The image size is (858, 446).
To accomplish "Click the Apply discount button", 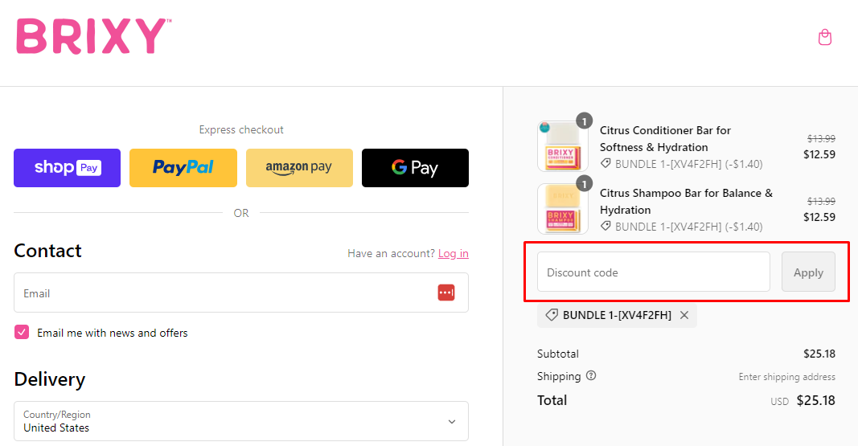I will click(808, 272).
